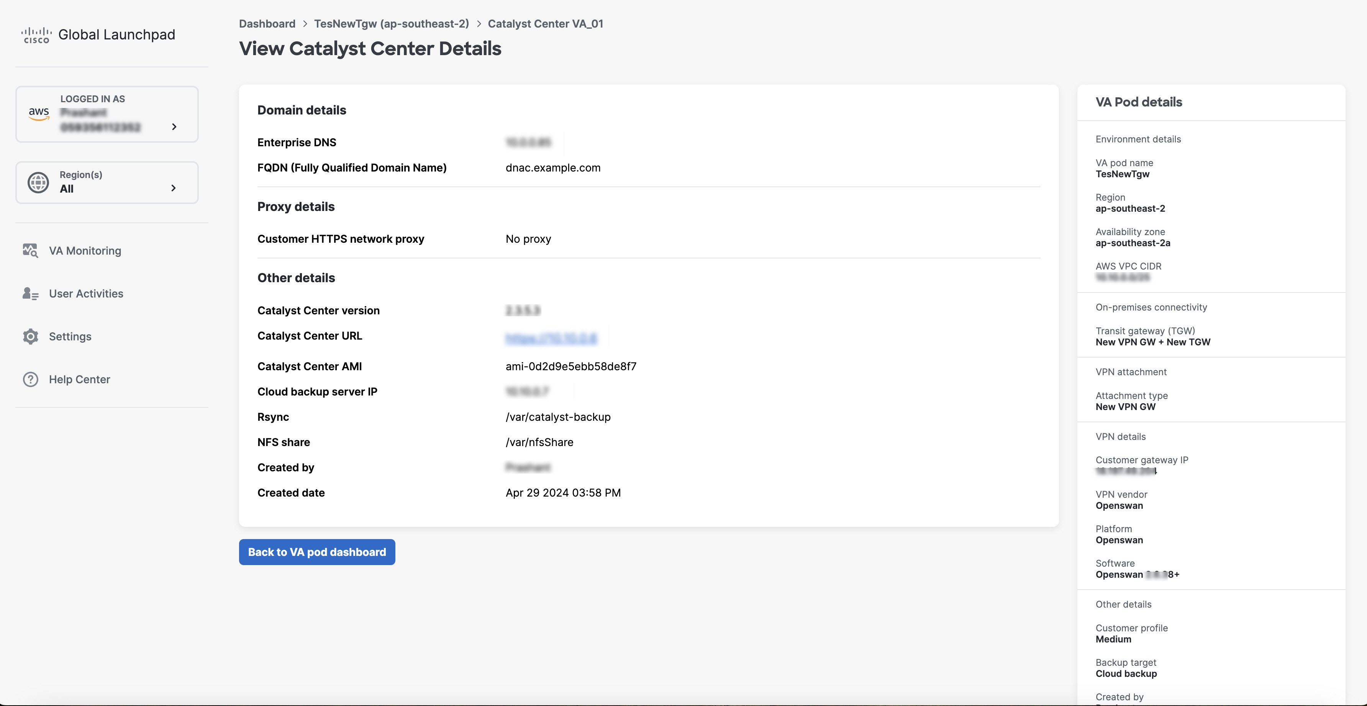Click Back to VA pod dashboard button
Viewport: 1367px width, 706px height.
pyautogui.click(x=317, y=552)
